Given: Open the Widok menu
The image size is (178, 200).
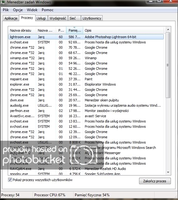Looking at the screenshot, I should (x=32, y=10).
